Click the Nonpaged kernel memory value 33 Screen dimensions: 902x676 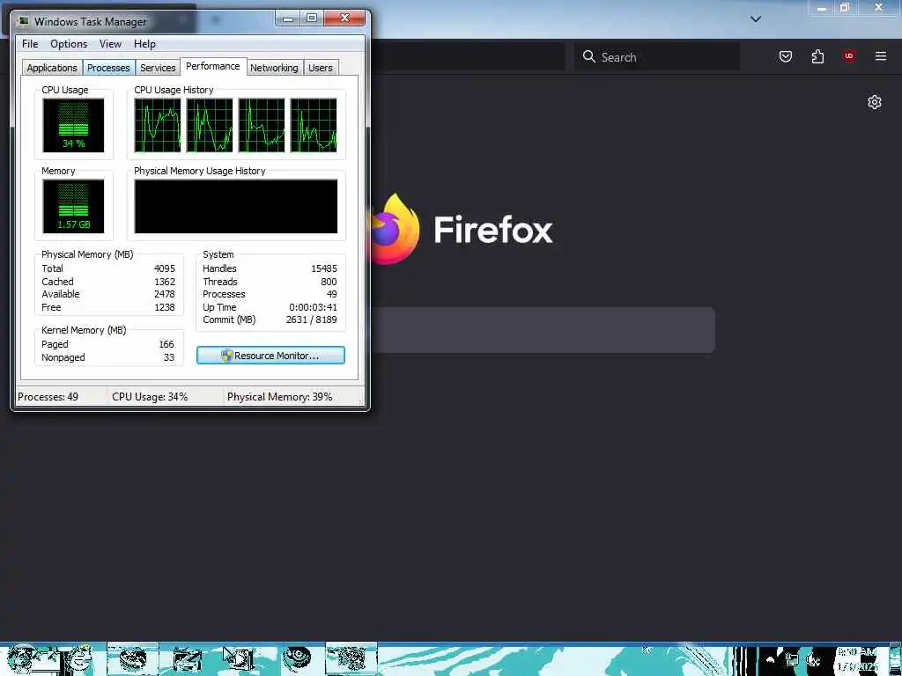click(x=168, y=357)
